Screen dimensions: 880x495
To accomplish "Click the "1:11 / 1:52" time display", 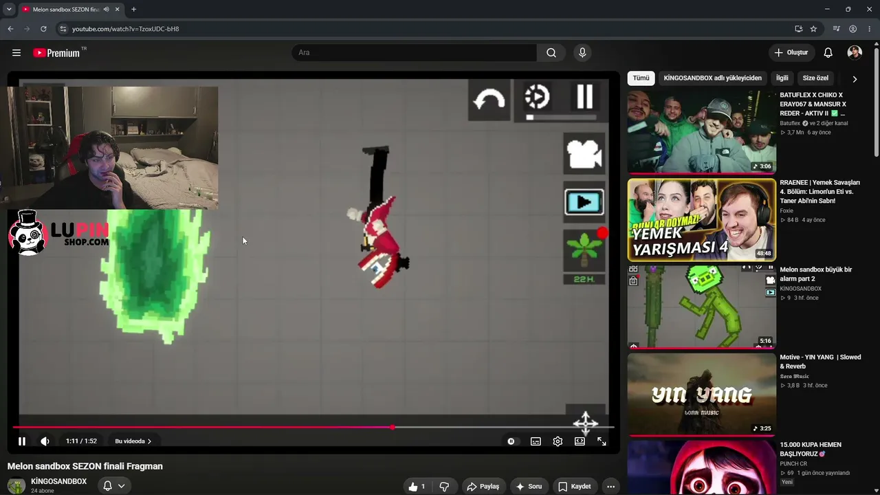I will pyautogui.click(x=81, y=441).
